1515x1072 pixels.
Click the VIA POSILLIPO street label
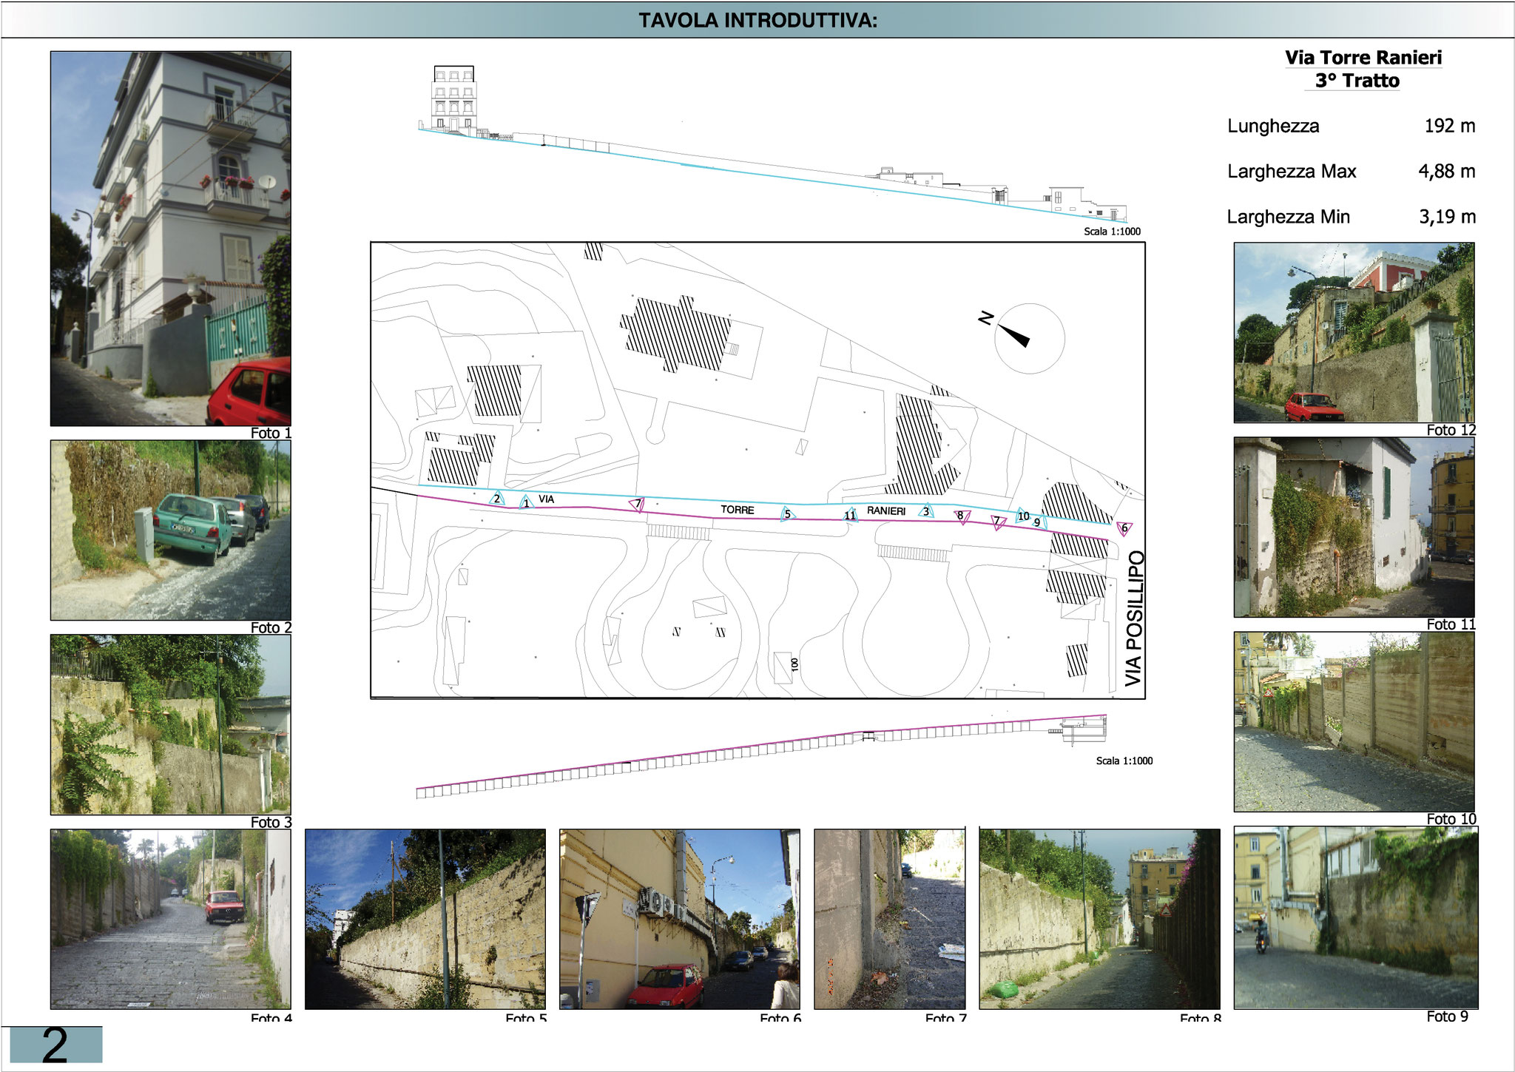(x=1133, y=618)
